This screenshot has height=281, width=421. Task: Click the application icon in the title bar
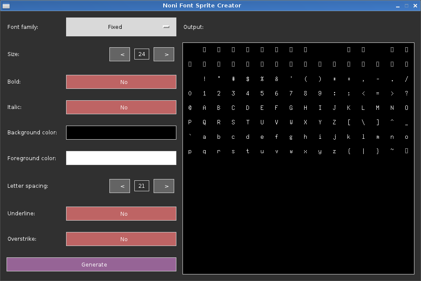[x=6, y=5]
